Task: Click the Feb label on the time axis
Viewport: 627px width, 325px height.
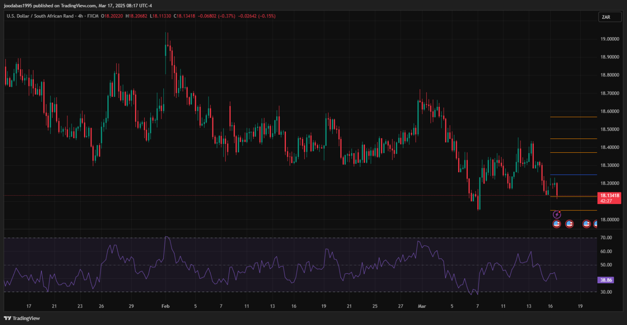Action: (165, 306)
